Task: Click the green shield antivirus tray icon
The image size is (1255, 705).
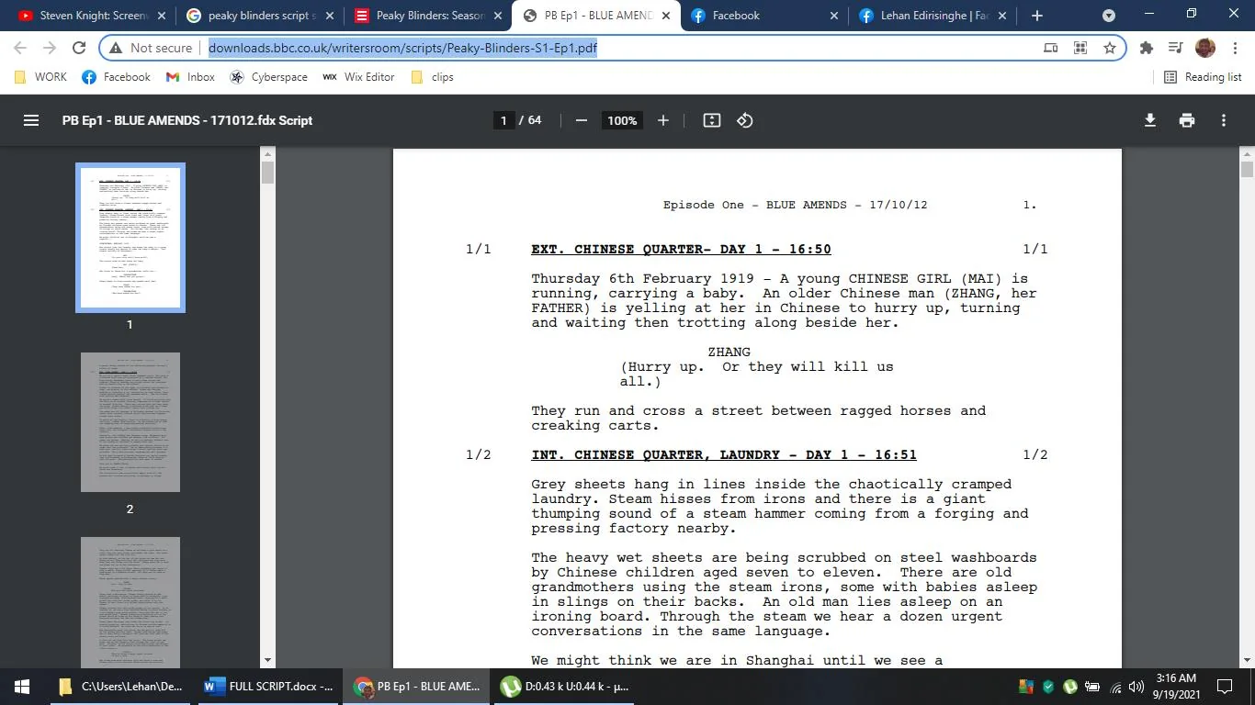Action: (1048, 687)
